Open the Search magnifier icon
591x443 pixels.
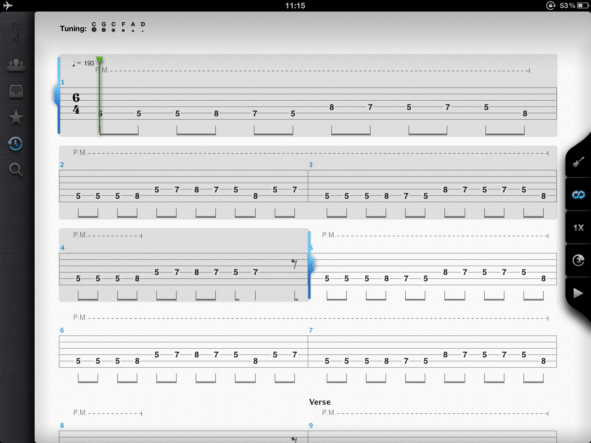point(16,170)
